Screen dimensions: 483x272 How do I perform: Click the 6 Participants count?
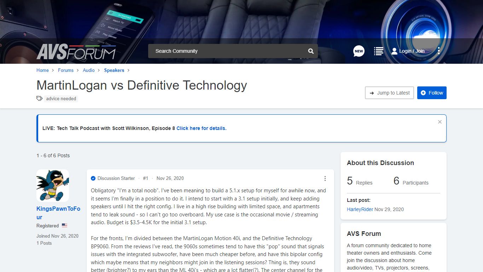point(411,181)
